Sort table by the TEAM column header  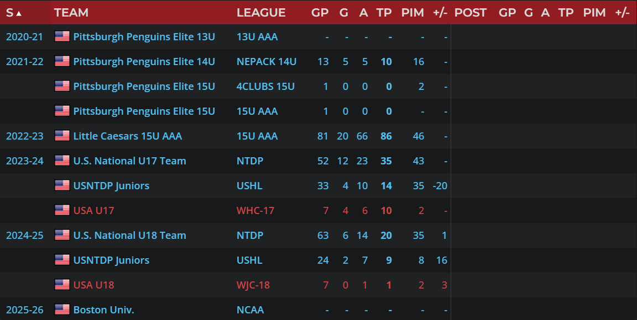[x=71, y=13]
